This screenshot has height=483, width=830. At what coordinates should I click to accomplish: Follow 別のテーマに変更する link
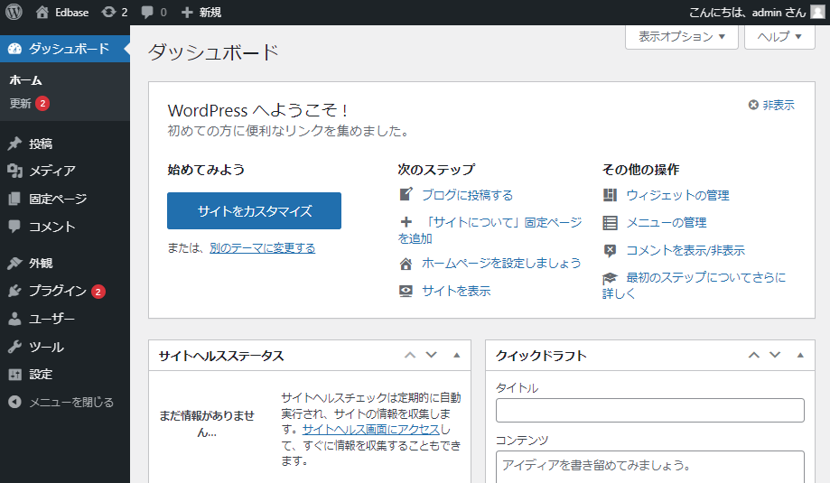(262, 247)
